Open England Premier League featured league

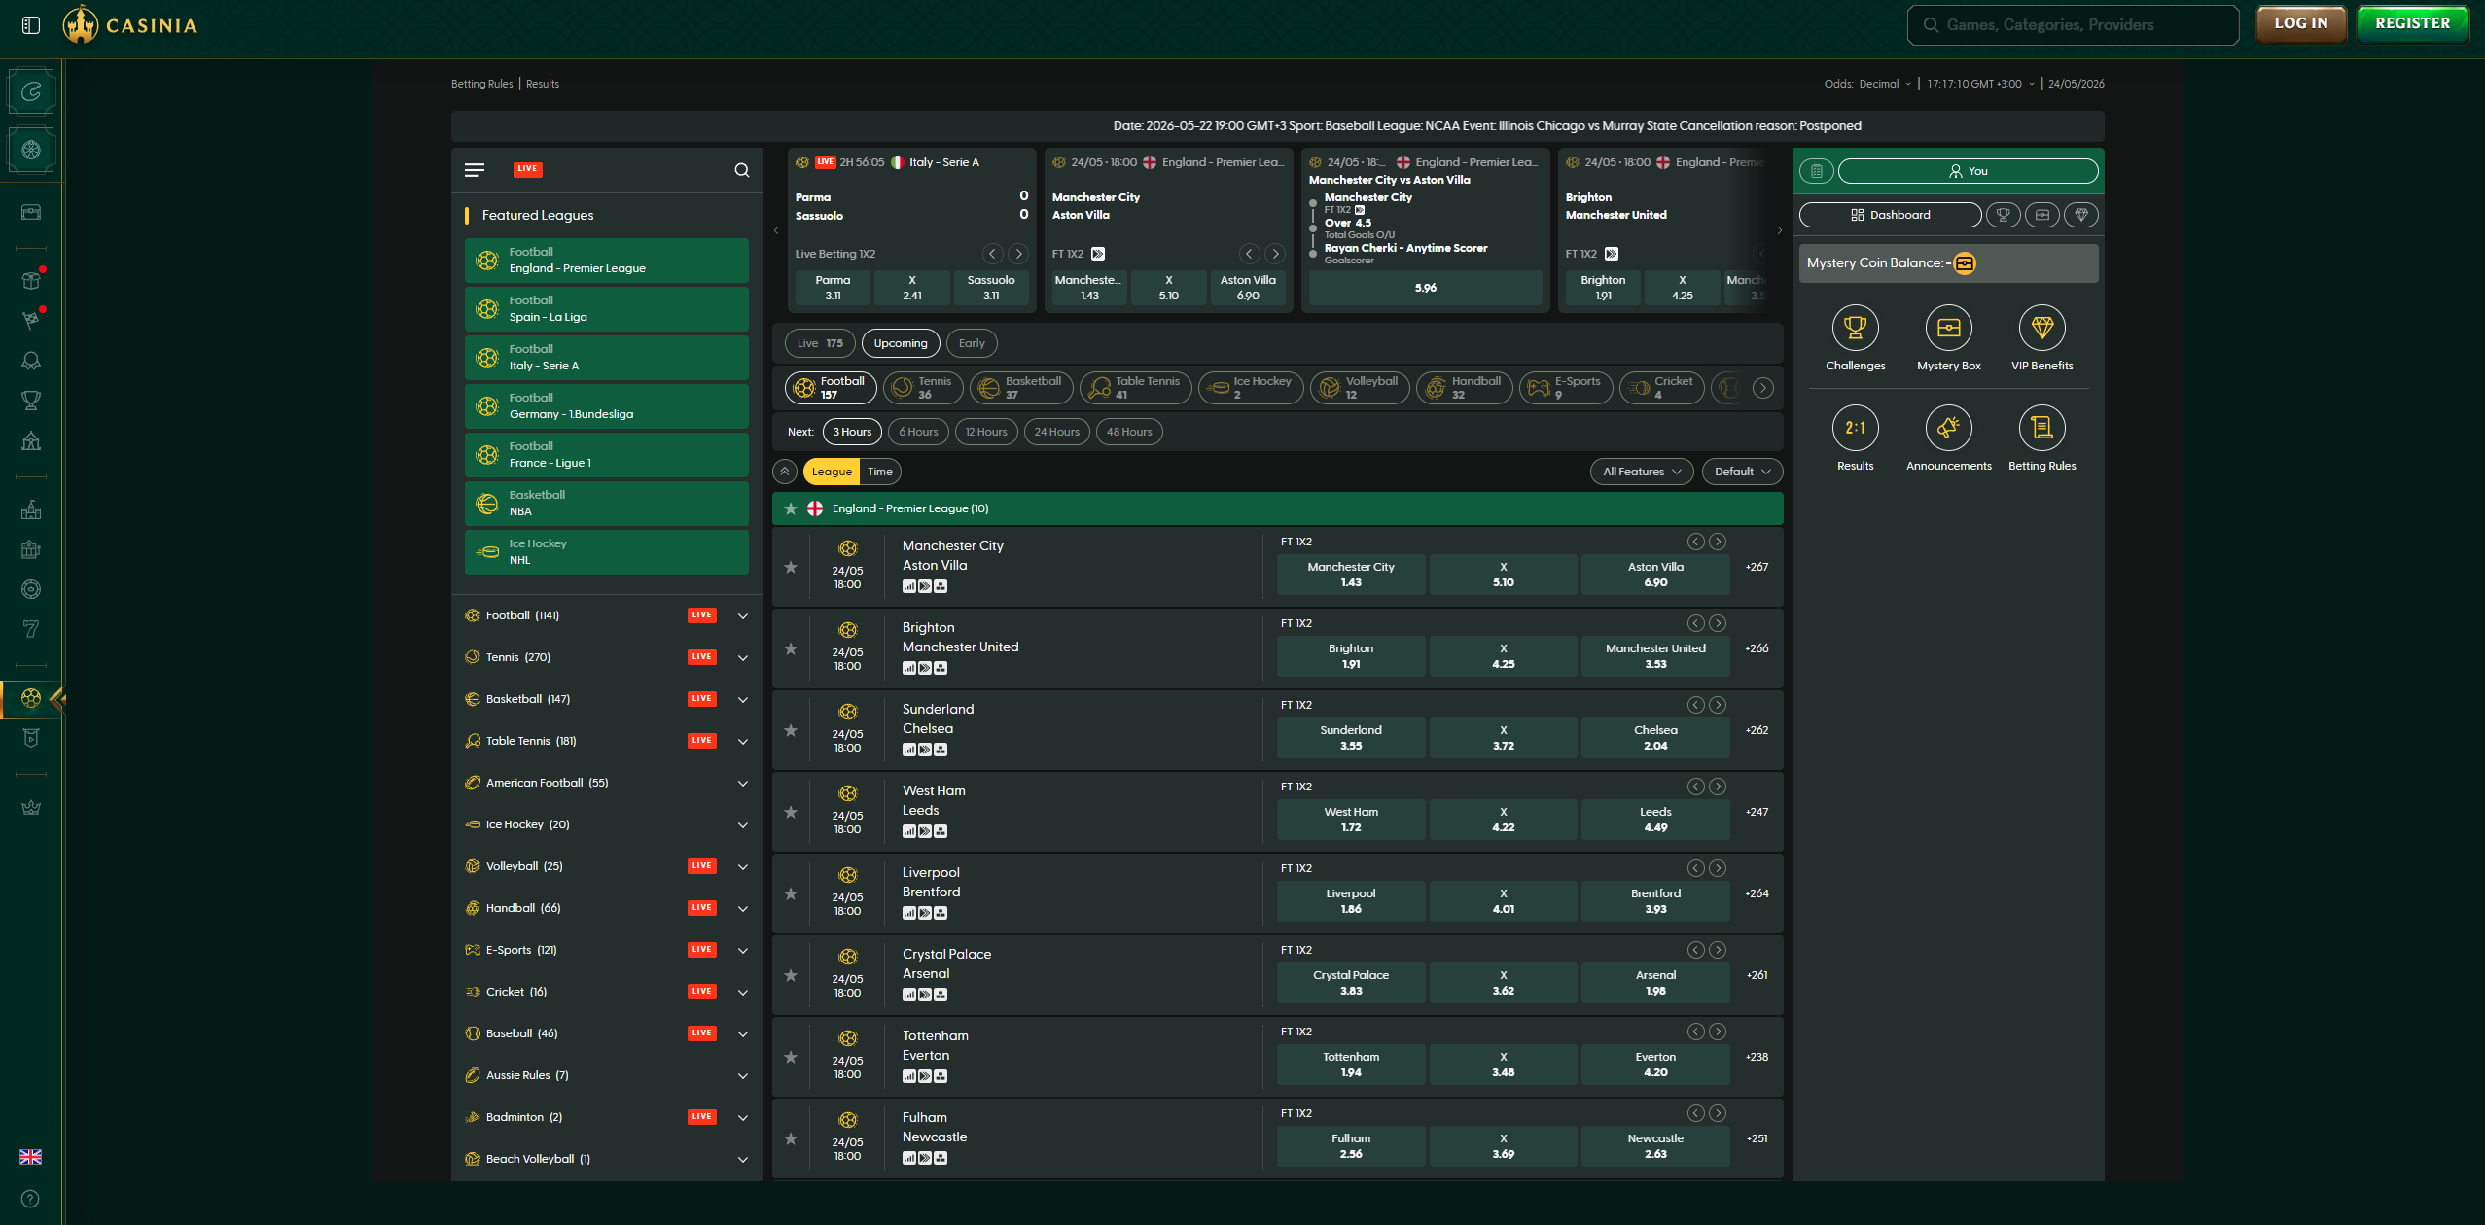[x=607, y=261]
